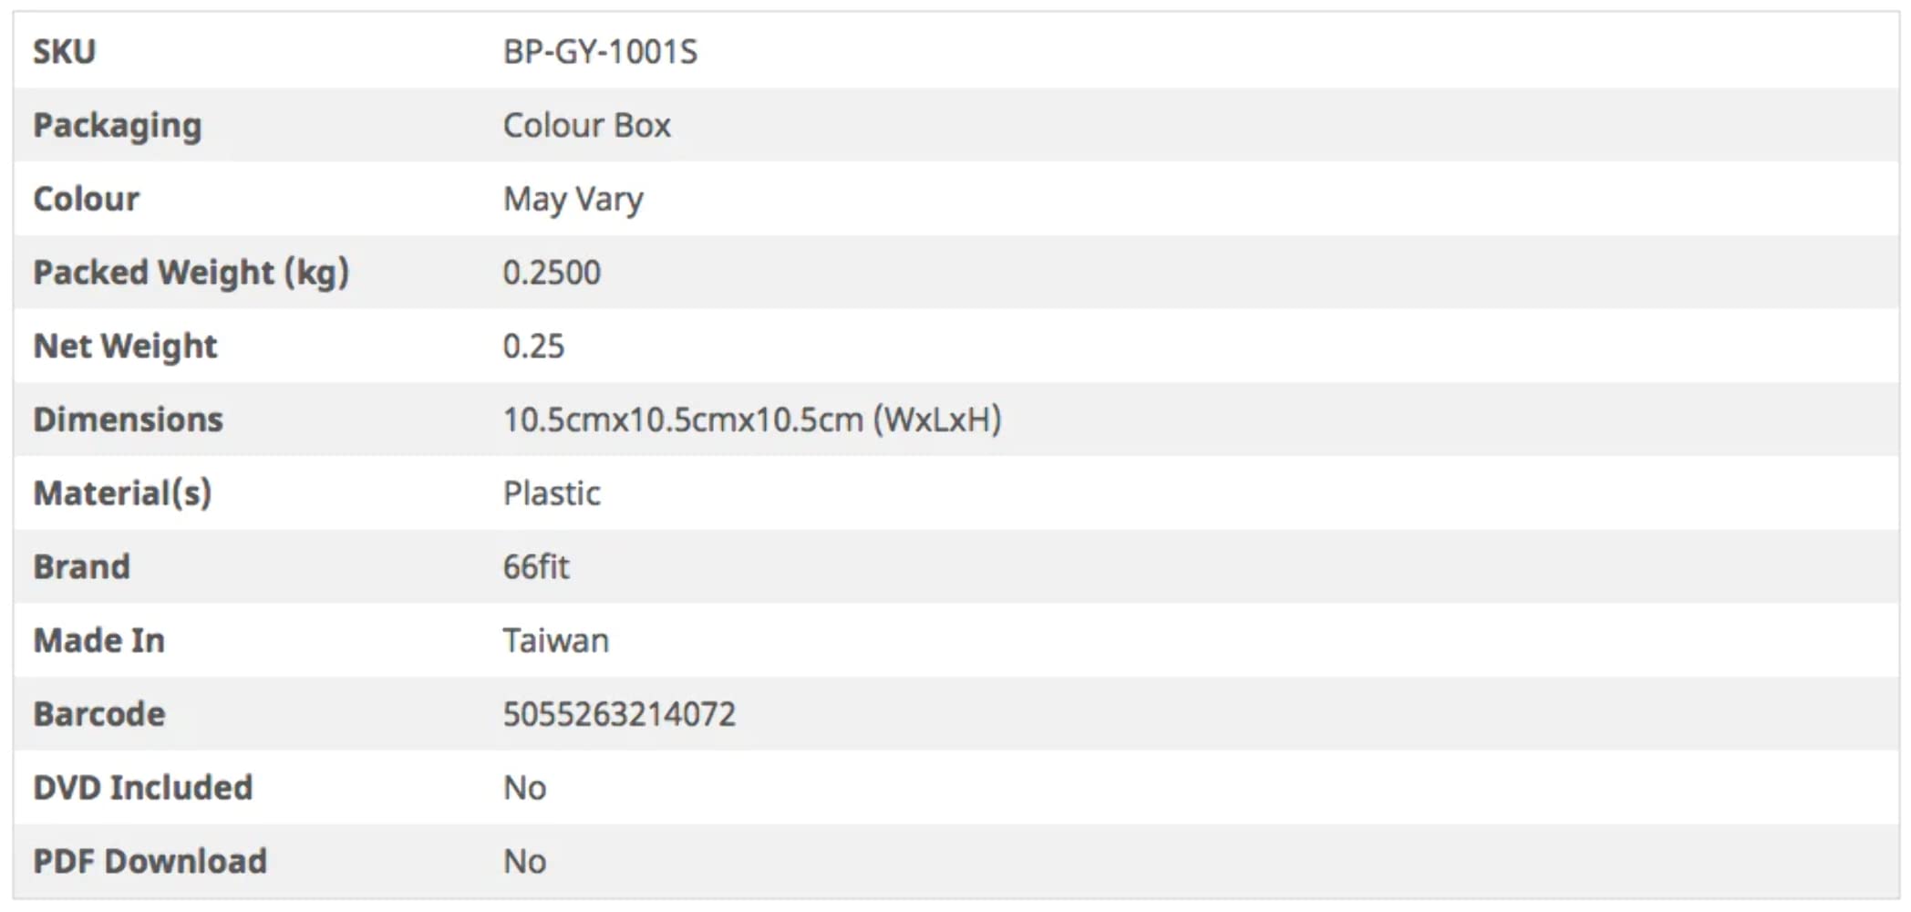Screen dimensions: 1911x912
Task: Select the May Vary colour value
Action: (x=573, y=199)
